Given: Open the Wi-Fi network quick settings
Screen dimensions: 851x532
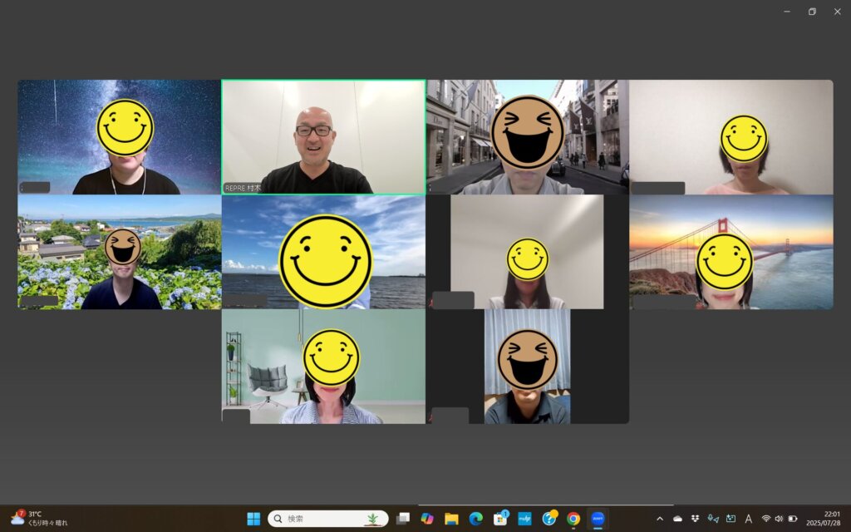Looking at the screenshot, I should [765, 519].
